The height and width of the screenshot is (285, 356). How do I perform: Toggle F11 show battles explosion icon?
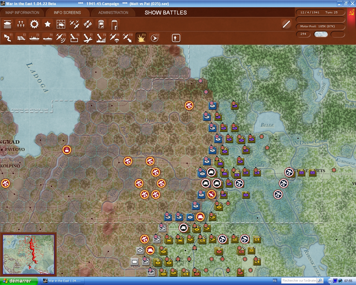coord(141,38)
